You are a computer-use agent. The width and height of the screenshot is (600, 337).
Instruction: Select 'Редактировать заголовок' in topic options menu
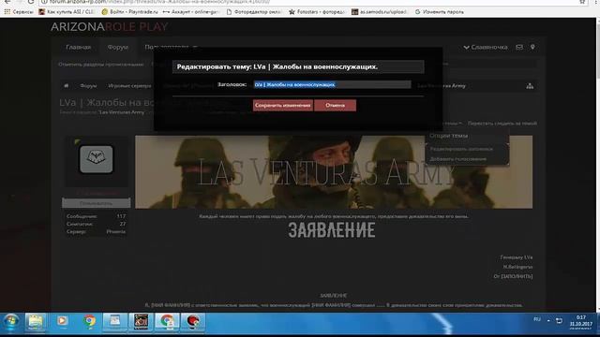click(x=461, y=149)
